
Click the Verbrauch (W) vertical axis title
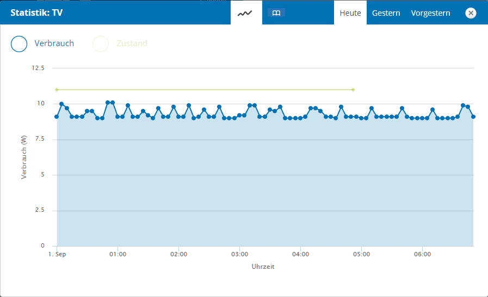(24, 157)
